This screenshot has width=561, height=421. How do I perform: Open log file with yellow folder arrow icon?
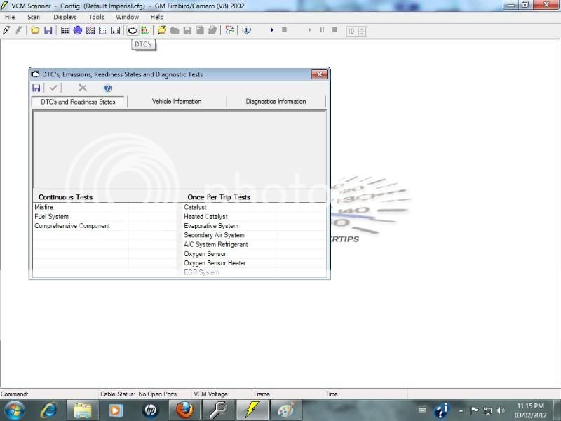[x=162, y=30]
